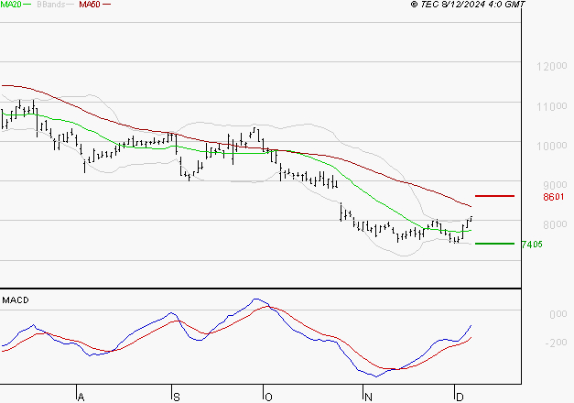Click the 12000 price axis label
The image size is (574, 403).
tap(551, 67)
